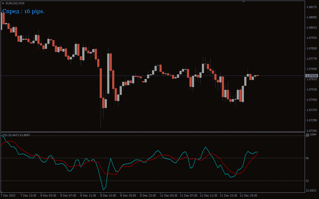Click the 50 level on the indicator scale
This screenshot has width=319, height=199.
coord(307,158)
